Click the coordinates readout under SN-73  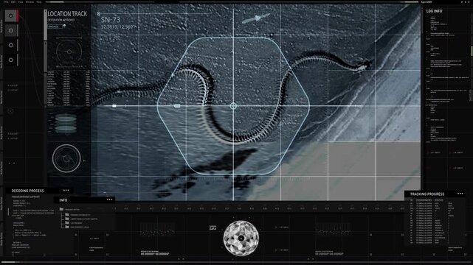[x=118, y=27]
